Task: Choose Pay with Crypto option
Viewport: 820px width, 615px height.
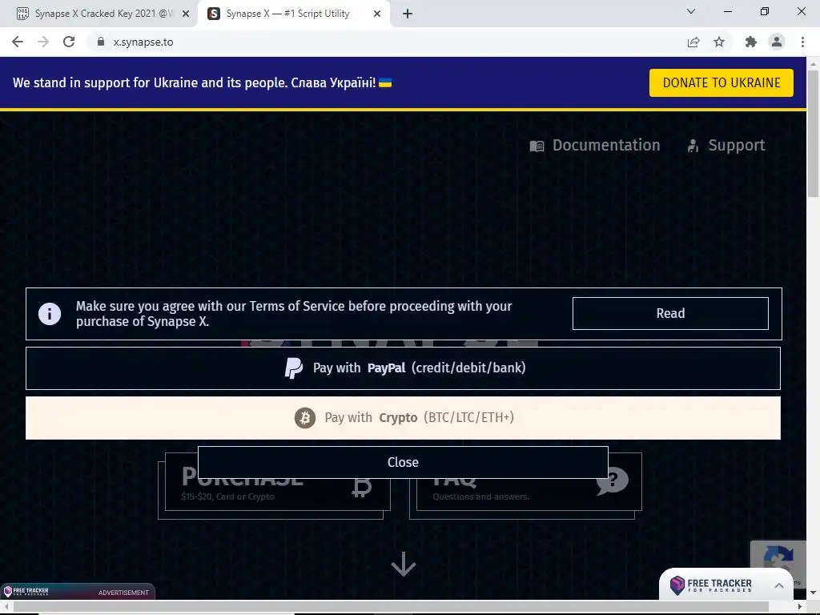Action: pos(403,418)
